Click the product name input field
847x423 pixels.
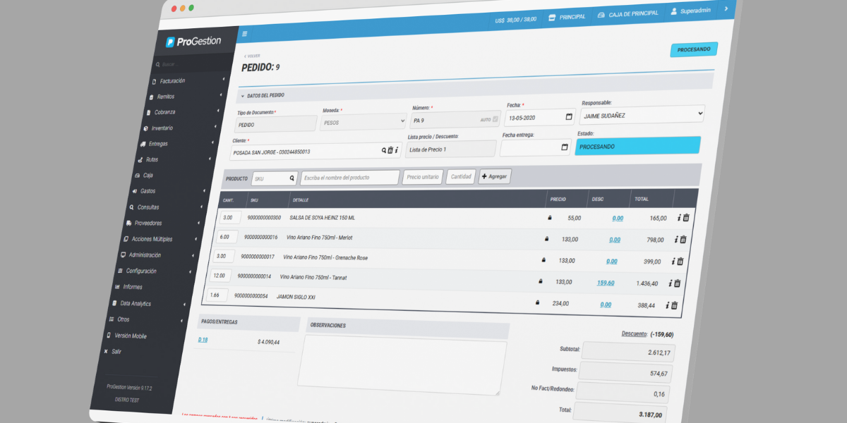click(349, 178)
